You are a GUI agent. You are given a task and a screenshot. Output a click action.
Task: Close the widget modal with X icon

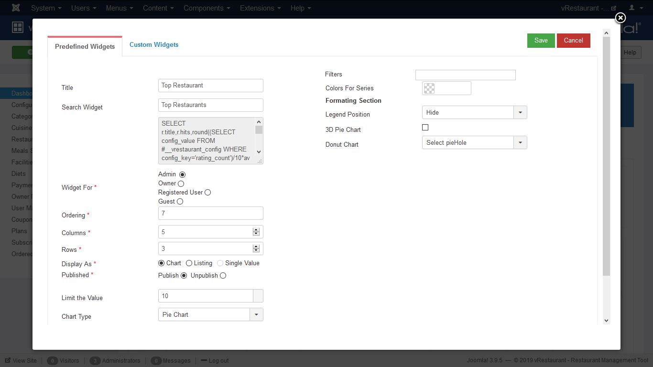tap(620, 18)
